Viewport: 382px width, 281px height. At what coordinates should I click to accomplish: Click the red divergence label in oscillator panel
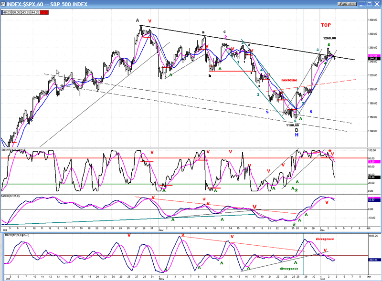point(325,239)
